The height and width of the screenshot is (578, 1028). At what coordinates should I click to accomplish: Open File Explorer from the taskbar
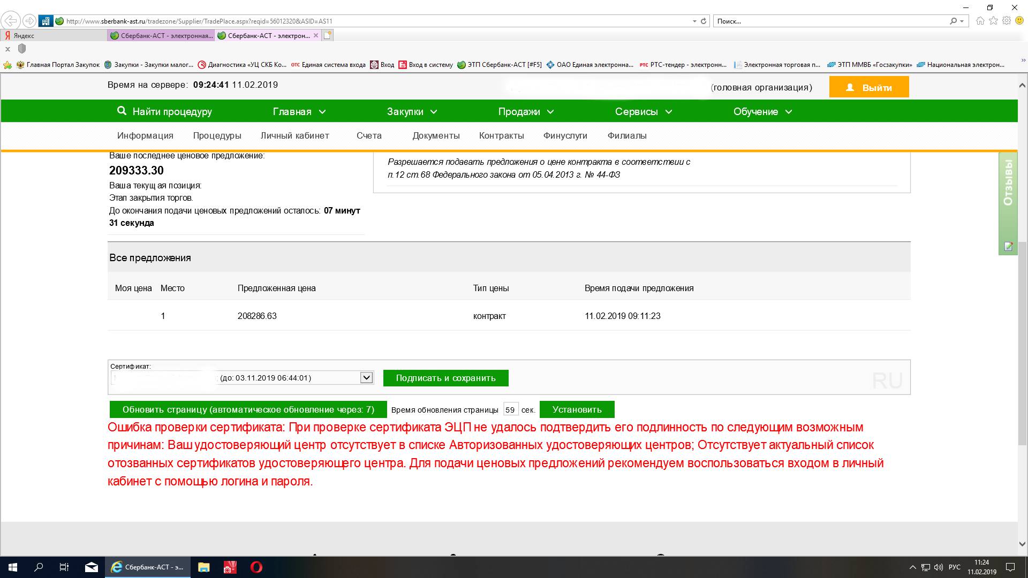point(203,567)
